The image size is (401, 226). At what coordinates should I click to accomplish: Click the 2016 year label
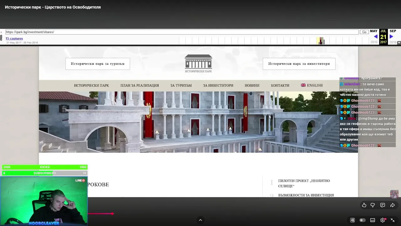(x=374, y=42)
